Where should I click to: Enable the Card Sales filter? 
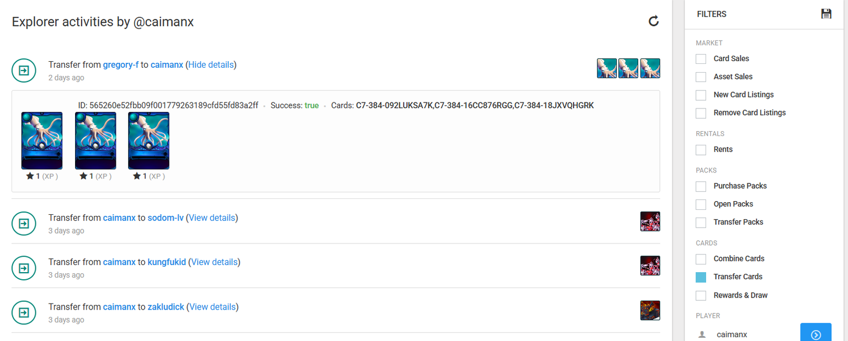[701, 59]
